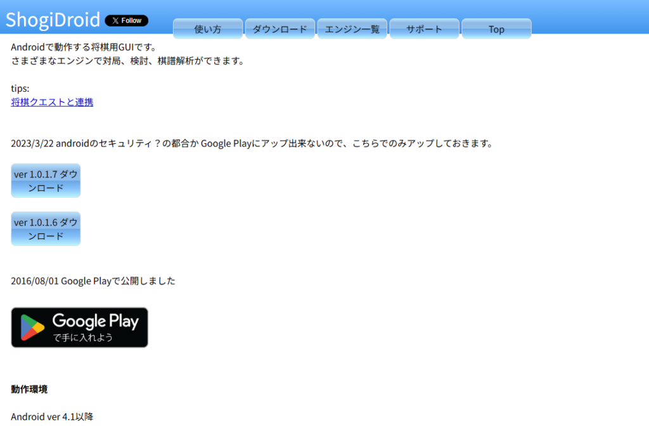Open the エンジン一覧 page
The image size is (649, 431).
[x=352, y=29]
